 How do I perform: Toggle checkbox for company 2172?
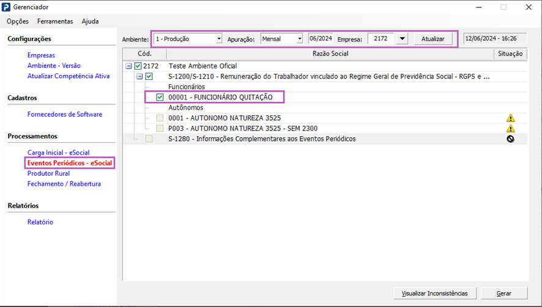tap(138, 66)
